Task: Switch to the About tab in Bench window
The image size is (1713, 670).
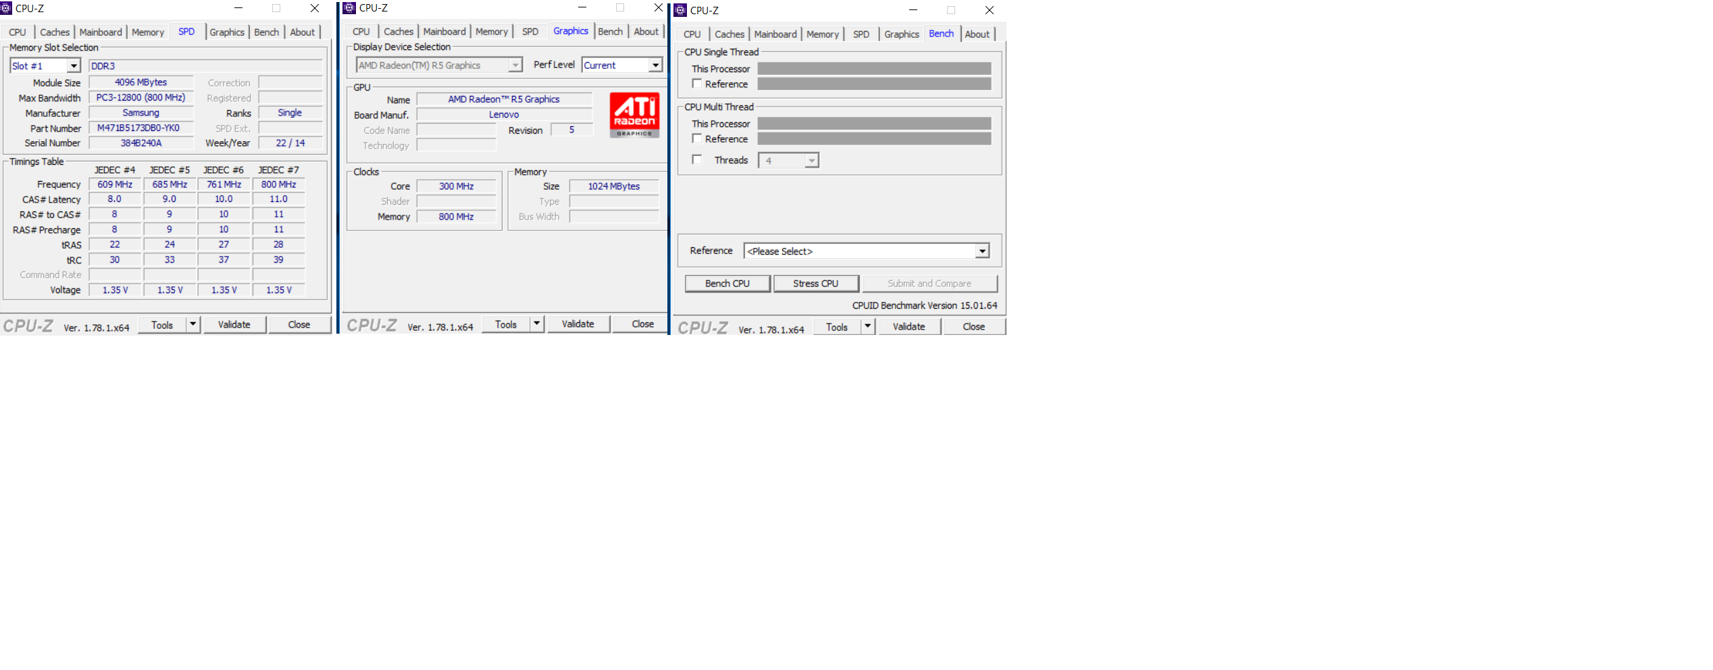Action: pos(977,34)
